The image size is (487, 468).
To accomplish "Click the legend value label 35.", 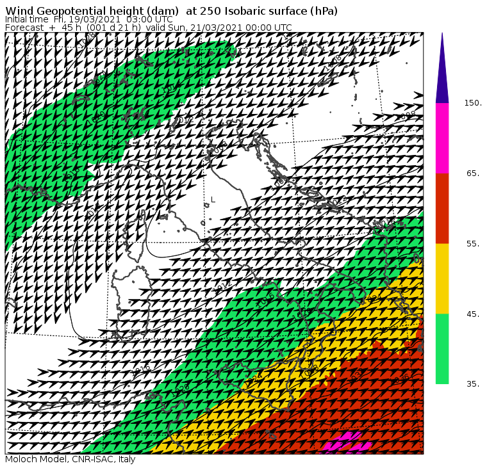I will pyautogui.click(x=474, y=384).
